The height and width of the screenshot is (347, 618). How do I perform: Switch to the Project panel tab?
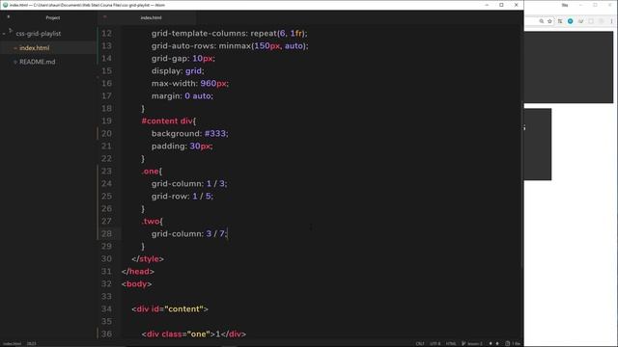[x=53, y=17]
